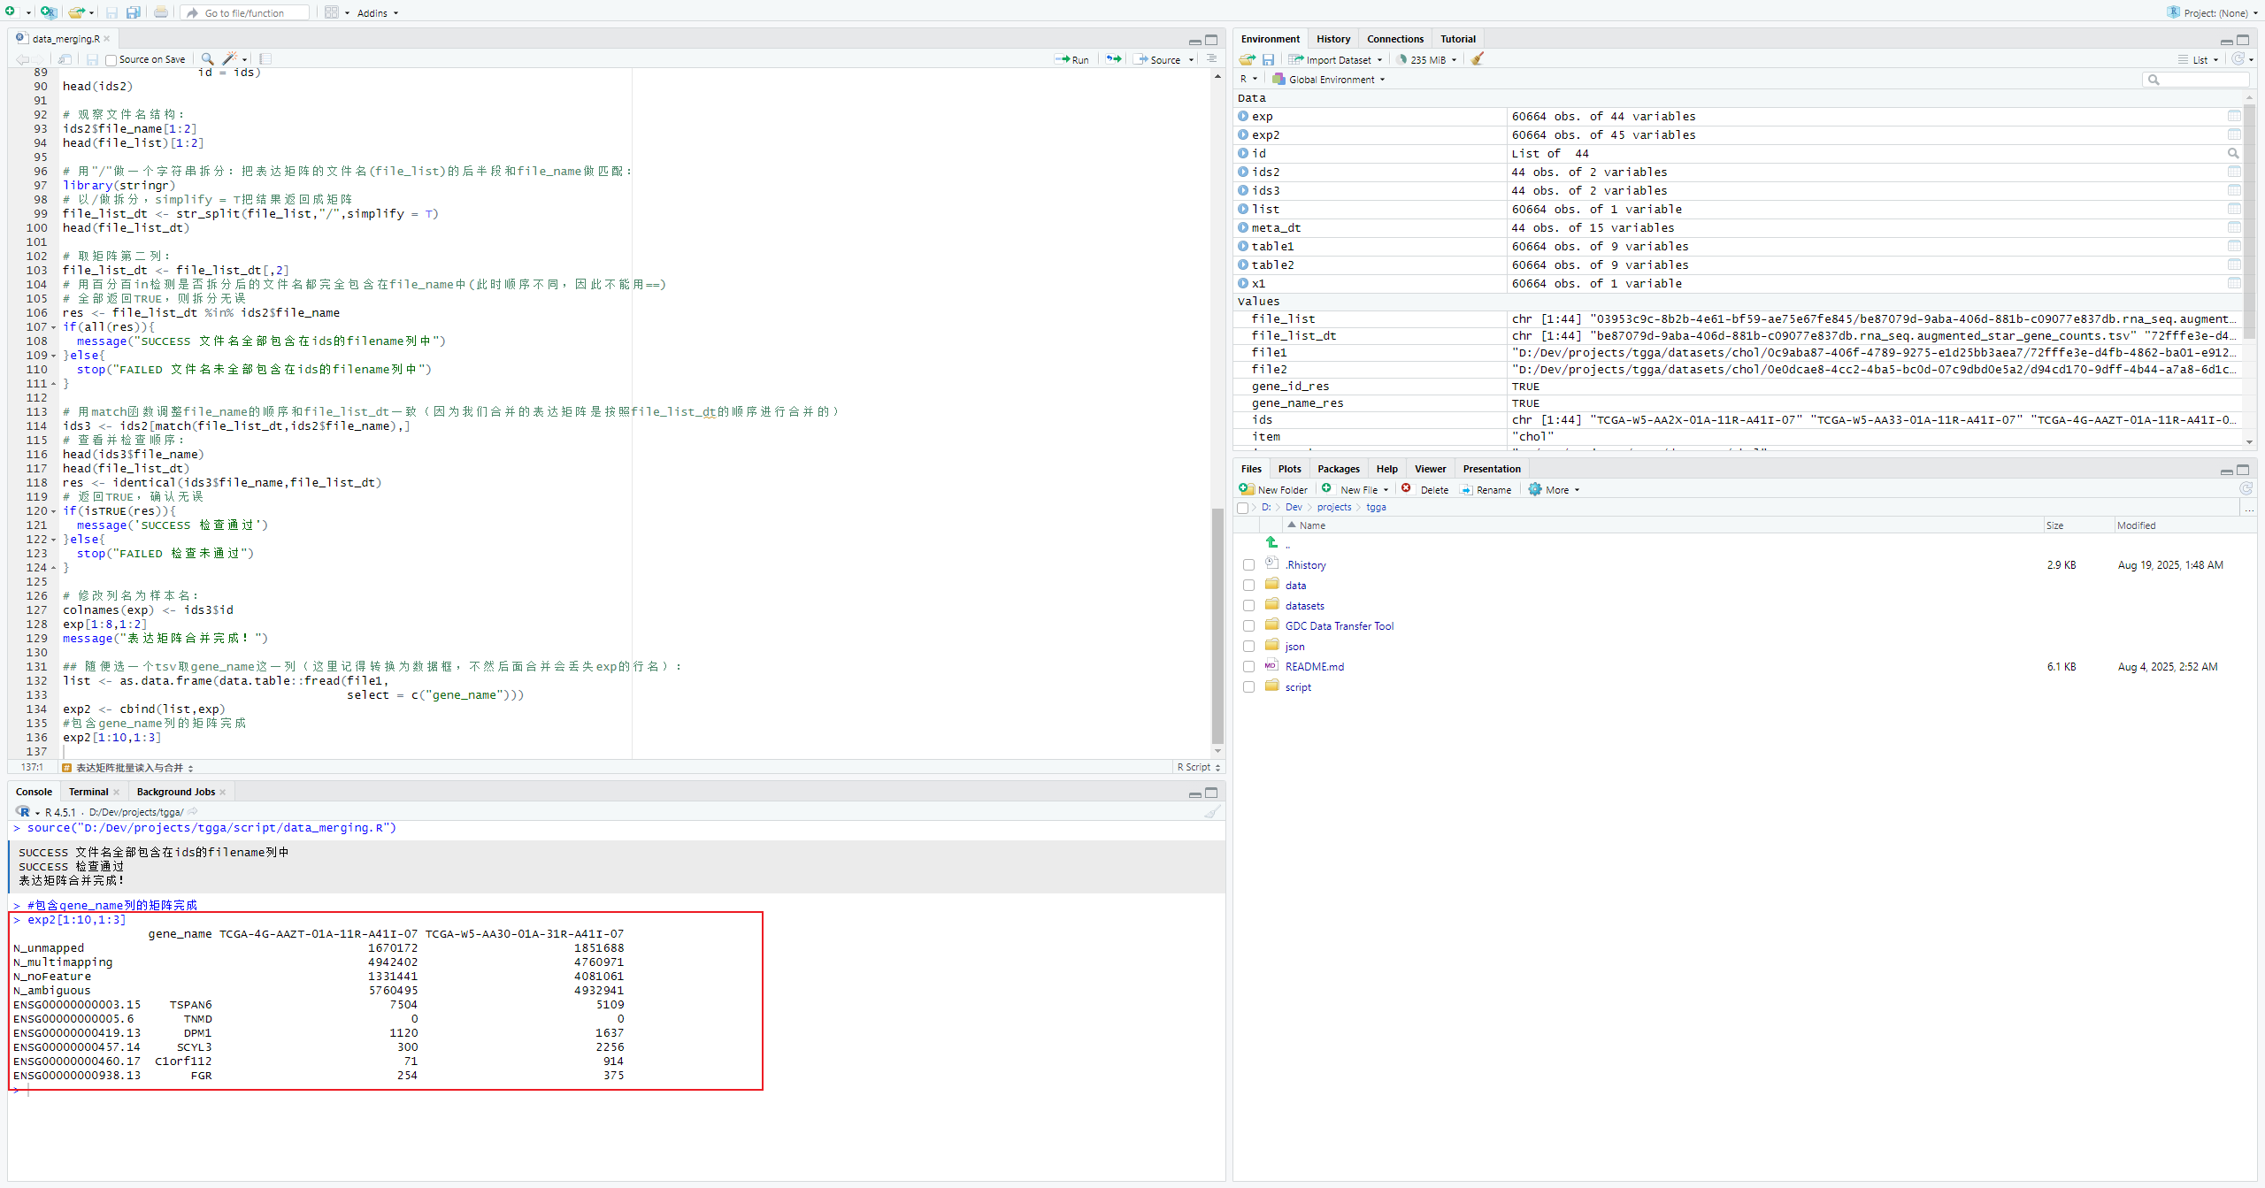The image size is (2265, 1188).
Task: Refresh the Environment pane
Action: pyautogui.click(x=2238, y=59)
